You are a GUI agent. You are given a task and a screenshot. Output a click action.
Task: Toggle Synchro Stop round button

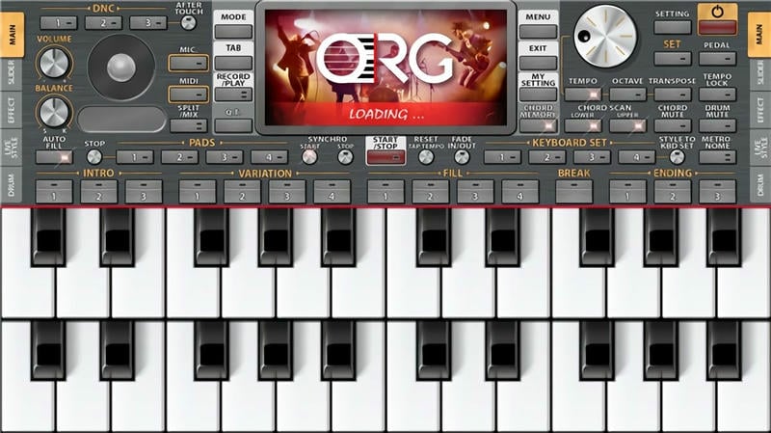tap(345, 157)
